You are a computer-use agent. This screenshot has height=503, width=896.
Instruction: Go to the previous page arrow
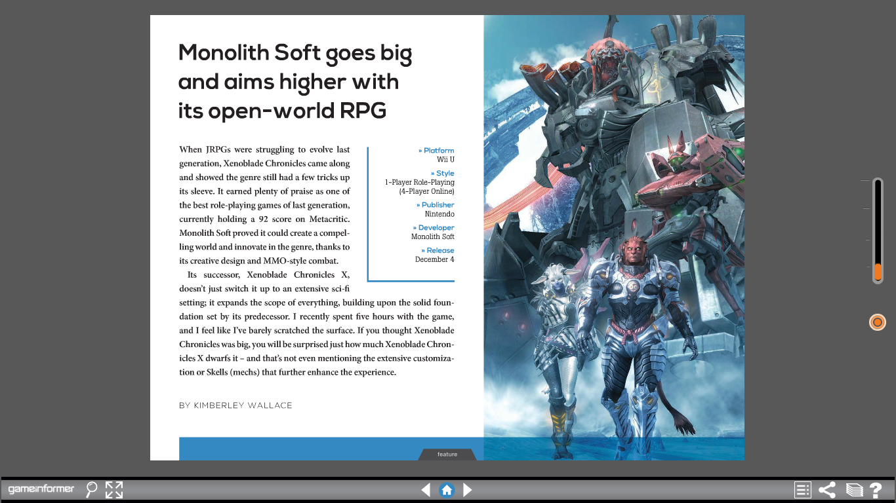(426, 490)
